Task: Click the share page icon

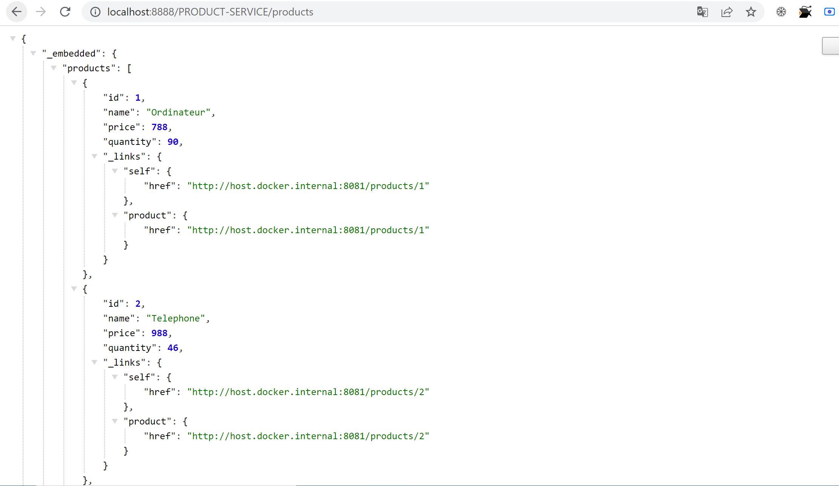Action: [727, 12]
